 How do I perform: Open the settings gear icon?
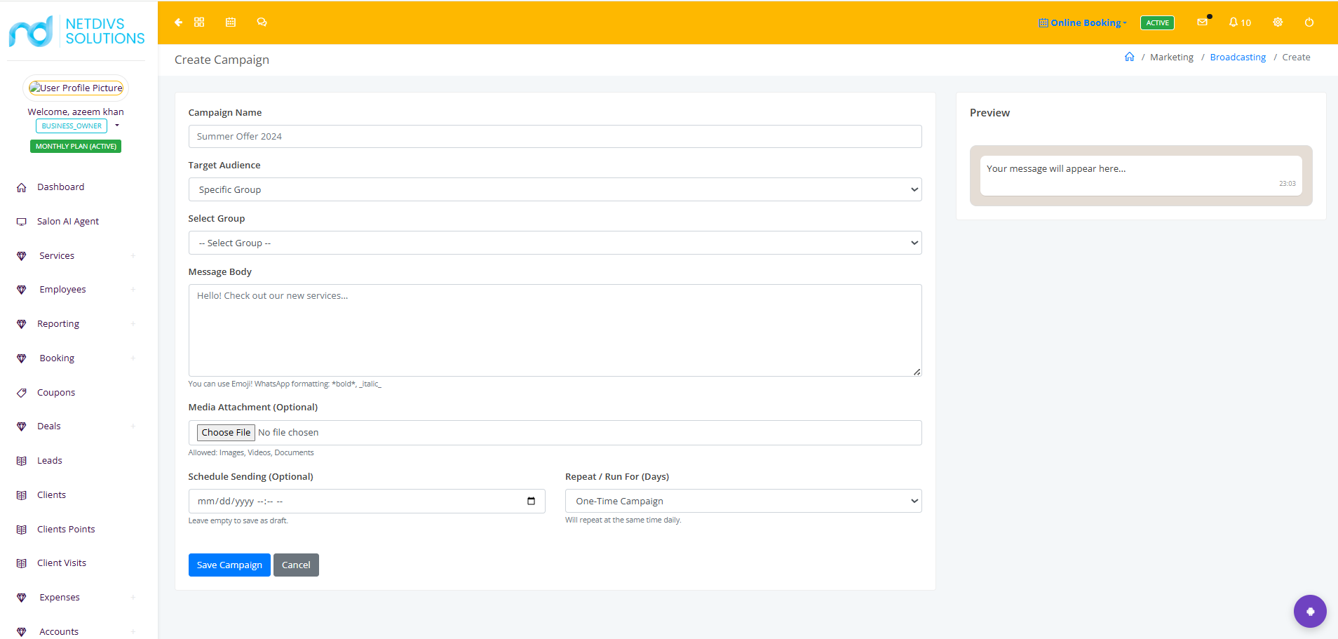[1278, 22]
